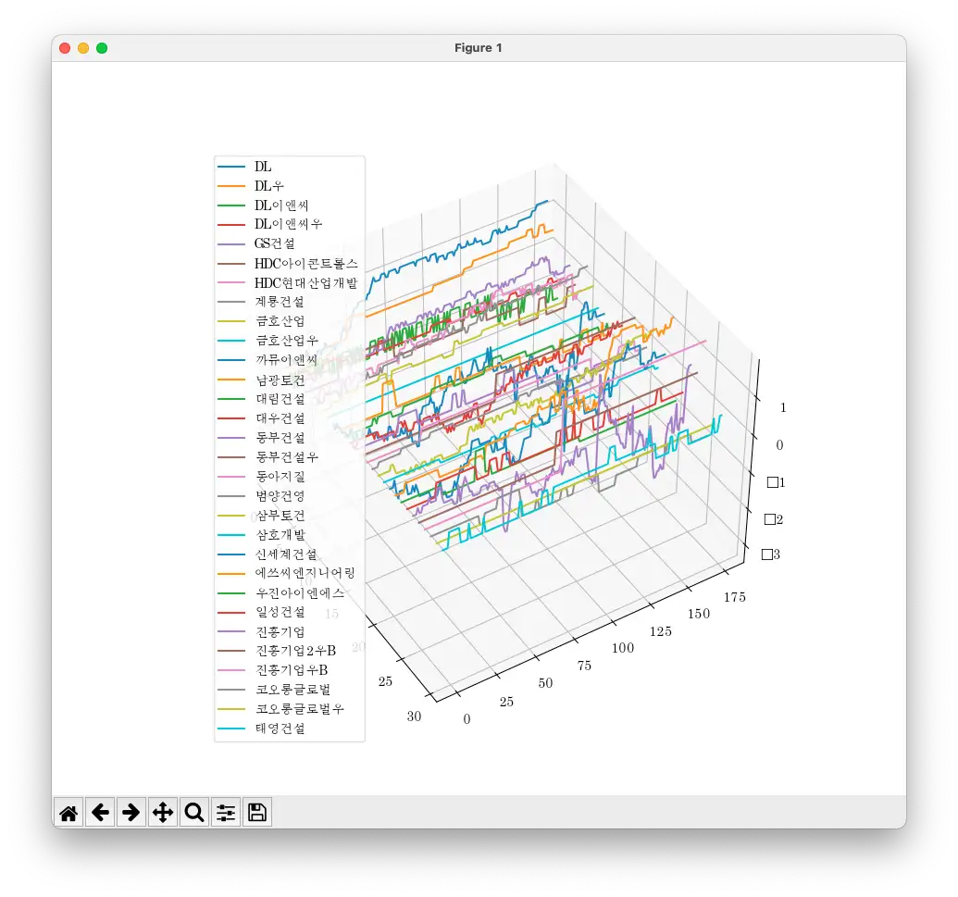958x897 pixels.
Task: Click axis tick label '125'
Action: point(661,631)
